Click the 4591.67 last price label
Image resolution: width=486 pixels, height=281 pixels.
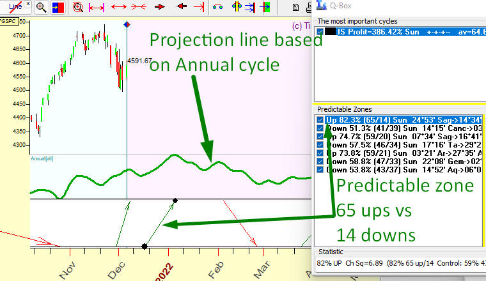coord(139,61)
